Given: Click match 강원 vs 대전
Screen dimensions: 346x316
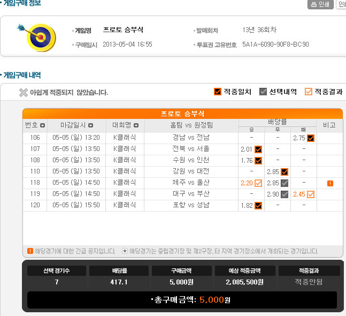Looking at the screenshot, I should [x=191, y=171].
